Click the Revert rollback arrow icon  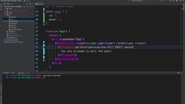coord(173,1)
